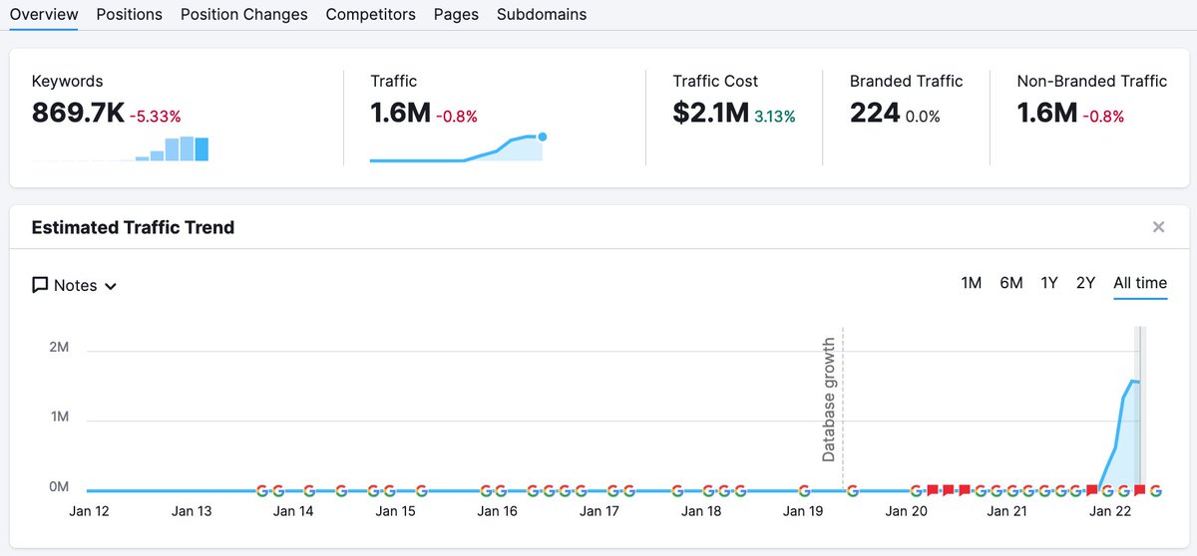The width and height of the screenshot is (1197, 556).
Task: Click the last Google marker on timeline
Action: tap(1155, 490)
